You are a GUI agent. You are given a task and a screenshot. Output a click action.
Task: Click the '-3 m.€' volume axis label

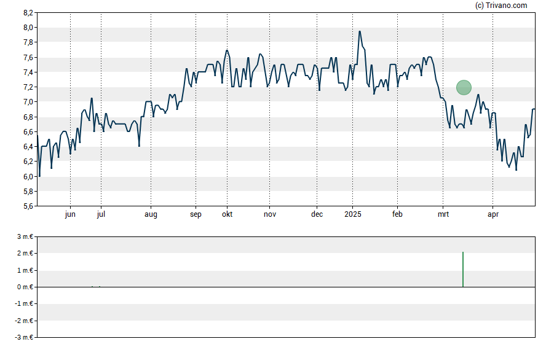(24, 337)
